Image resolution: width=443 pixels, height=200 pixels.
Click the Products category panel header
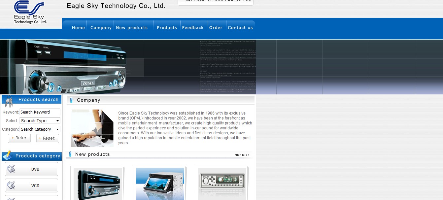point(32,156)
